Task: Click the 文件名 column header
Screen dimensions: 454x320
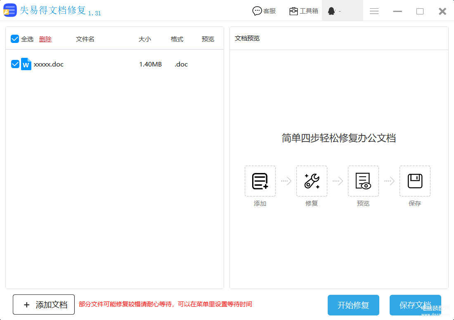Action: [x=85, y=39]
